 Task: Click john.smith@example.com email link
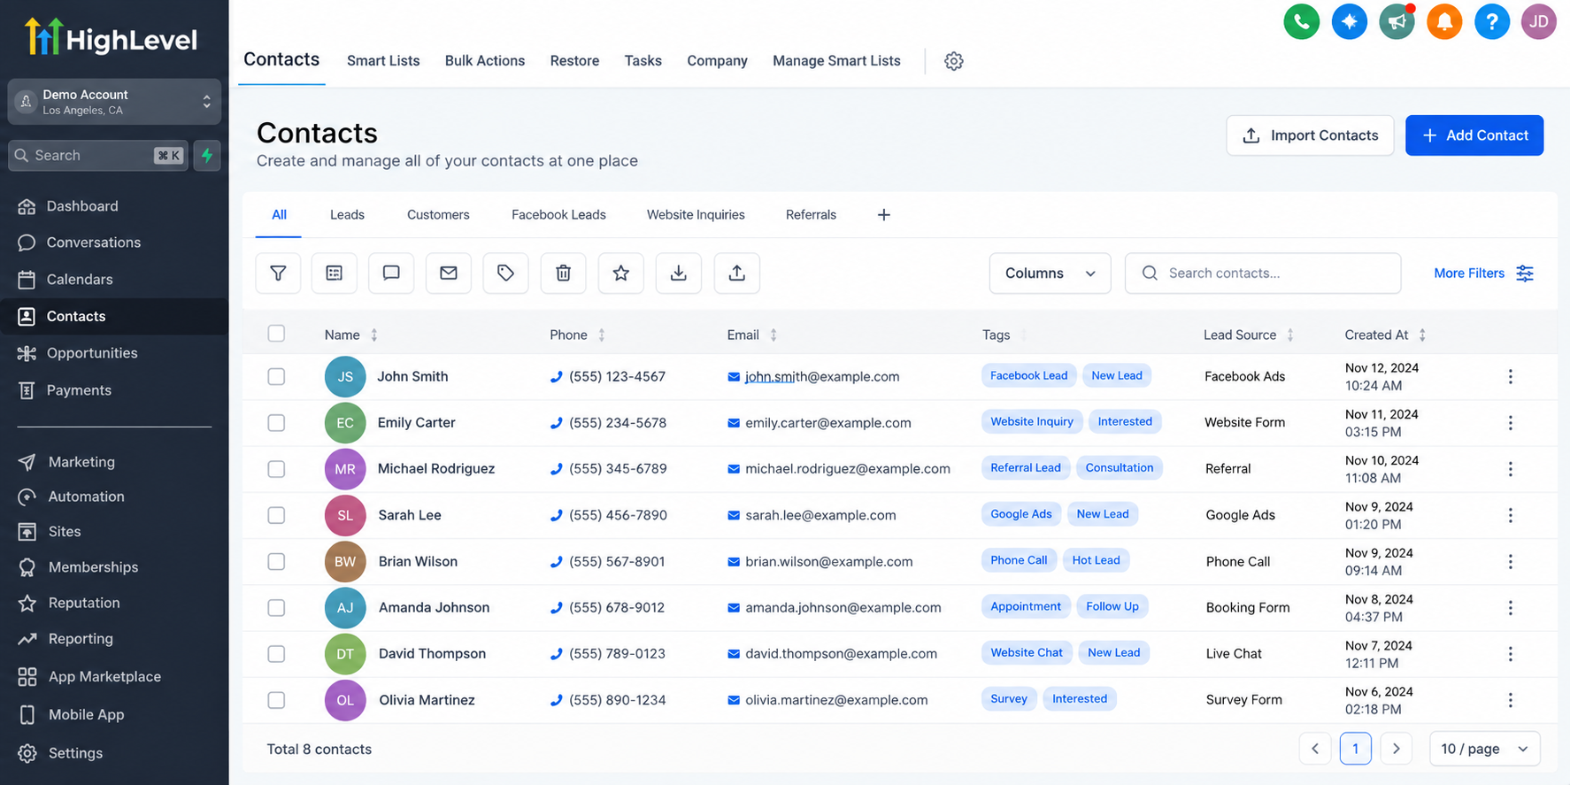[x=821, y=377]
